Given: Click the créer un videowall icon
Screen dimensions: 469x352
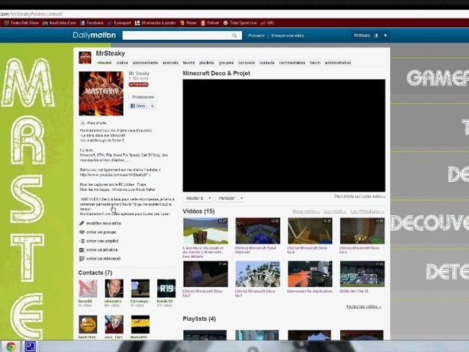Looking at the screenshot, I should tap(82, 259).
